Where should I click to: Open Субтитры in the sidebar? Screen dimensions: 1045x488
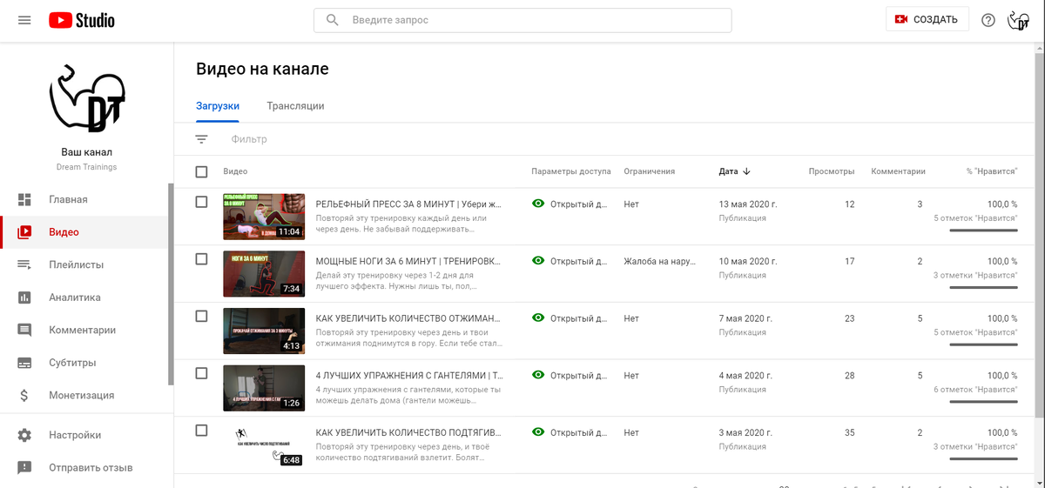(x=84, y=363)
